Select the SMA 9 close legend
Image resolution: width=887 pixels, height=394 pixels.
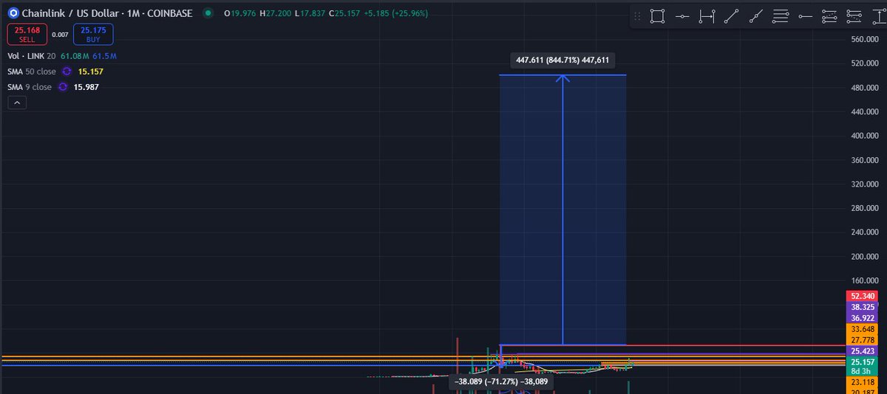pos(30,87)
